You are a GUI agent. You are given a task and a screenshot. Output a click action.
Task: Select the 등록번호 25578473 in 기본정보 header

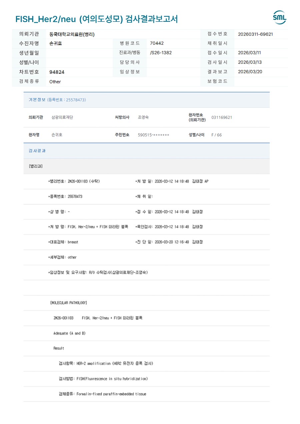(67, 100)
